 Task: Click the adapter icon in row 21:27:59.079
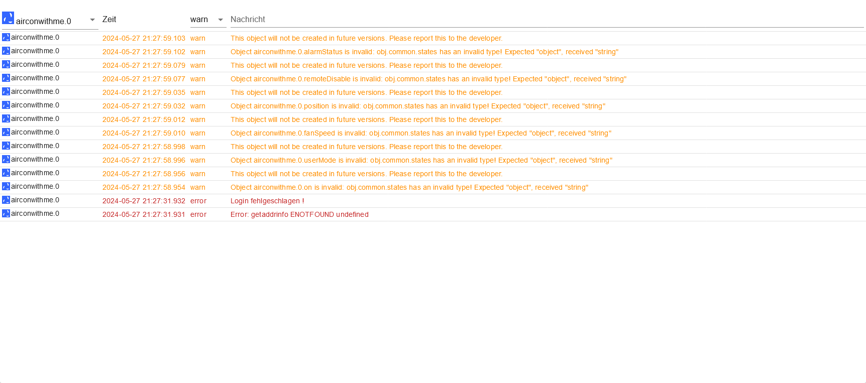(x=6, y=65)
